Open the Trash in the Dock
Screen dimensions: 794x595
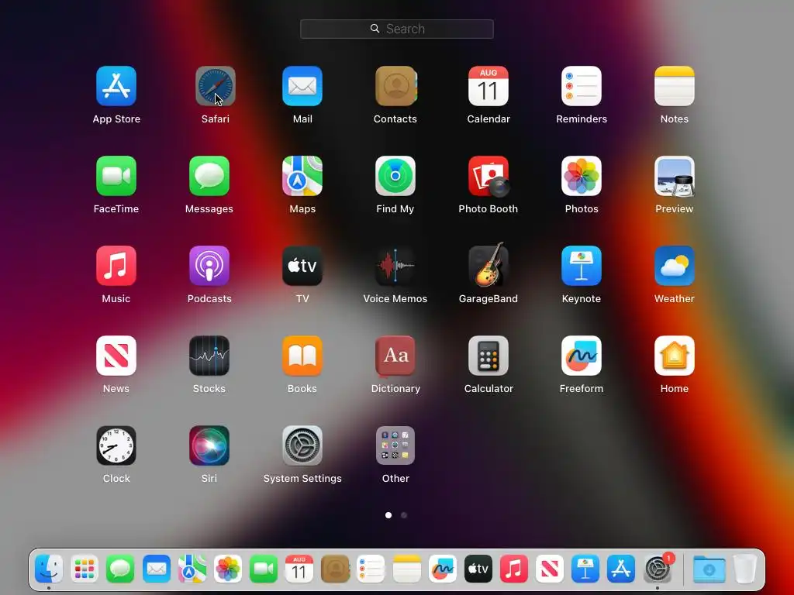point(745,569)
